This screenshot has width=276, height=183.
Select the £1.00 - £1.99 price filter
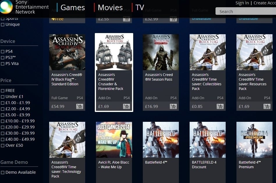3,103
